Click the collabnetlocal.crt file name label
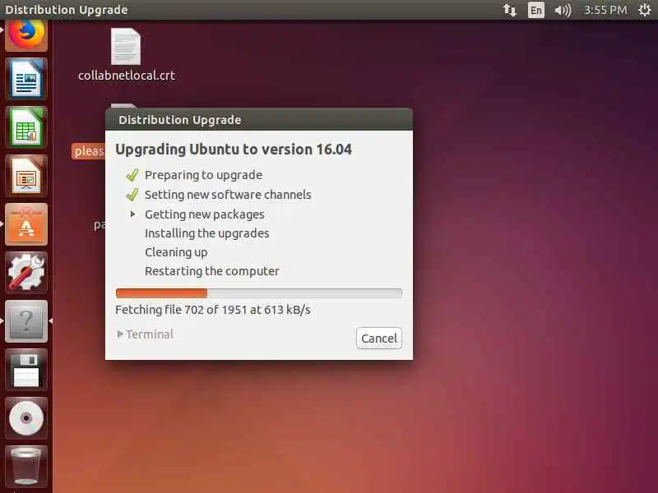658x493 pixels. [x=127, y=76]
